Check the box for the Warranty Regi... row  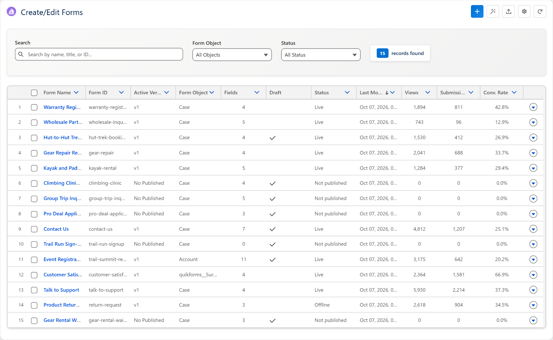[34, 107]
